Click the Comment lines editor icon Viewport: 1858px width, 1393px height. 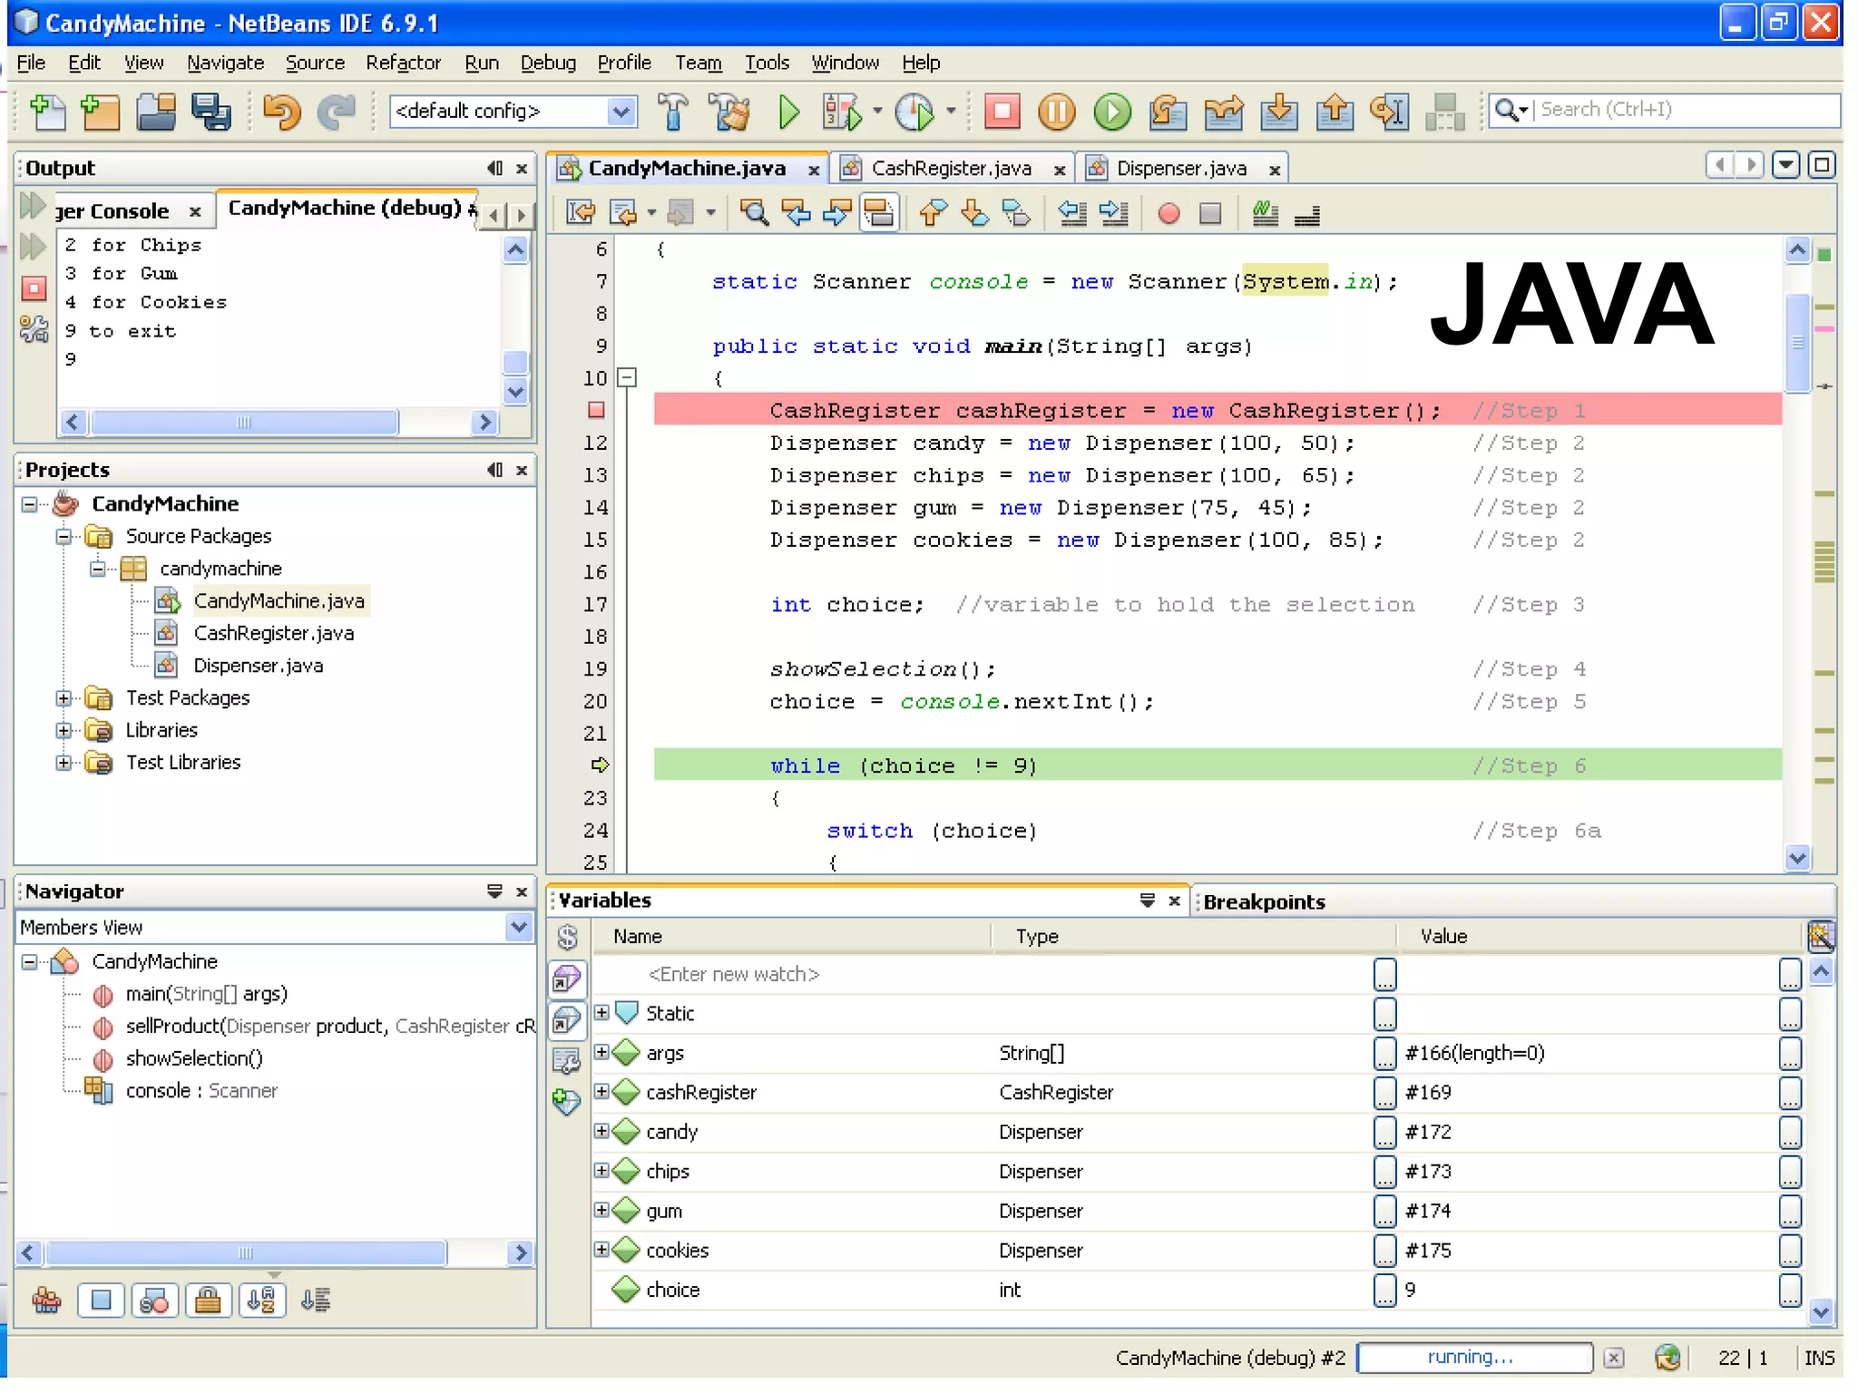1265,214
